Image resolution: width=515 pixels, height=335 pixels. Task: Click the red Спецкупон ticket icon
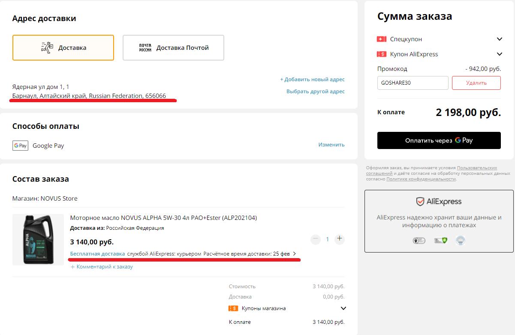pos(382,39)
